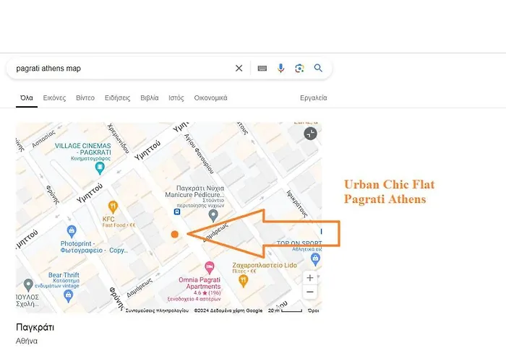This screenshot has height=361, width=506.
Task: Switch to the Εικόνες tab
Action: point(54,98)
